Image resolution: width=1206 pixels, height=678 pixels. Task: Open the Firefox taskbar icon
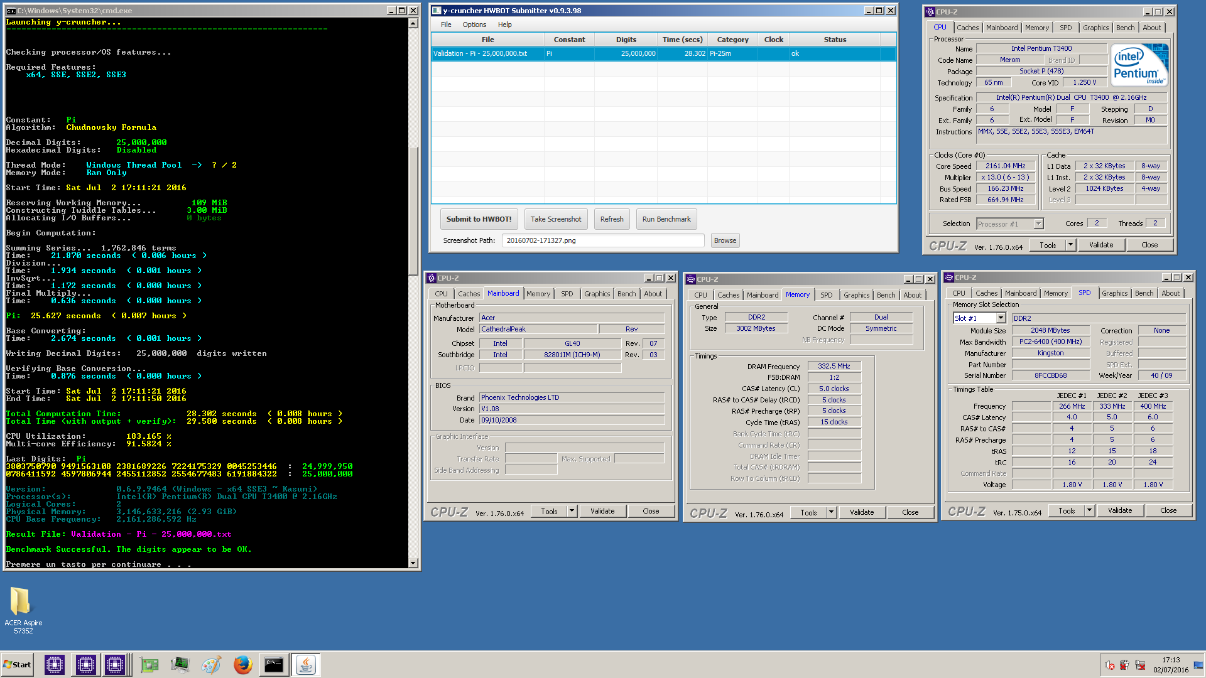coord(242,665)
